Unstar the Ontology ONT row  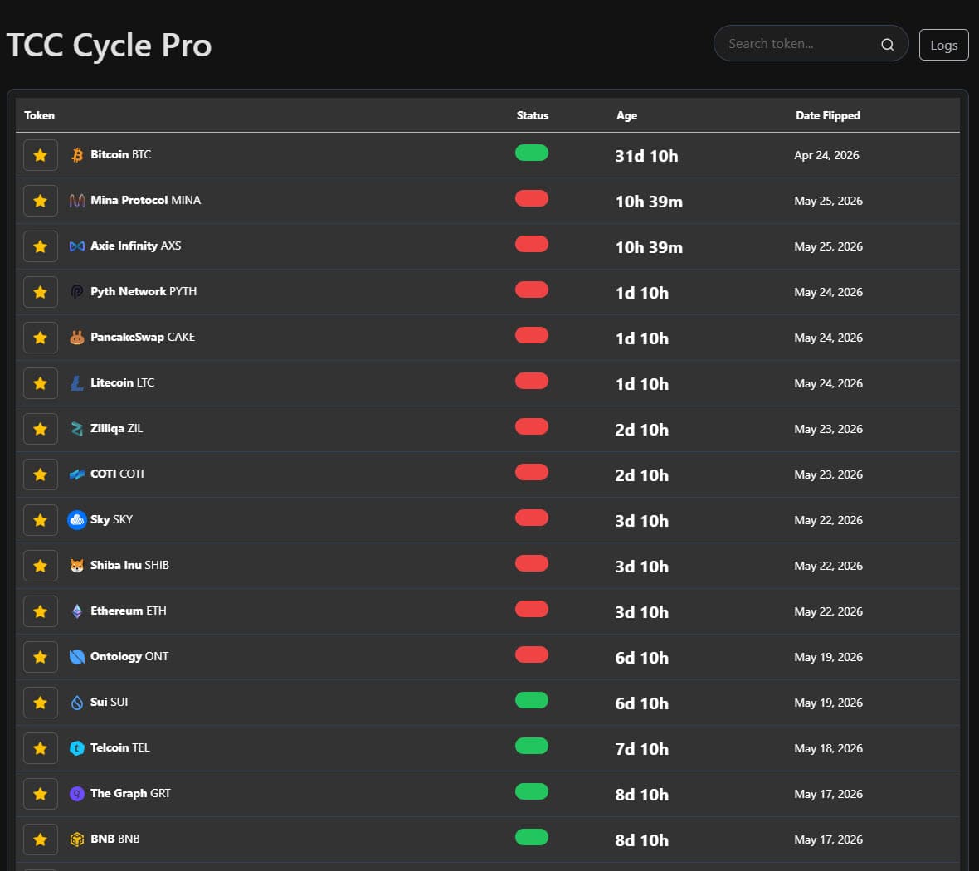pyautogui.click(x=41, y=657)
